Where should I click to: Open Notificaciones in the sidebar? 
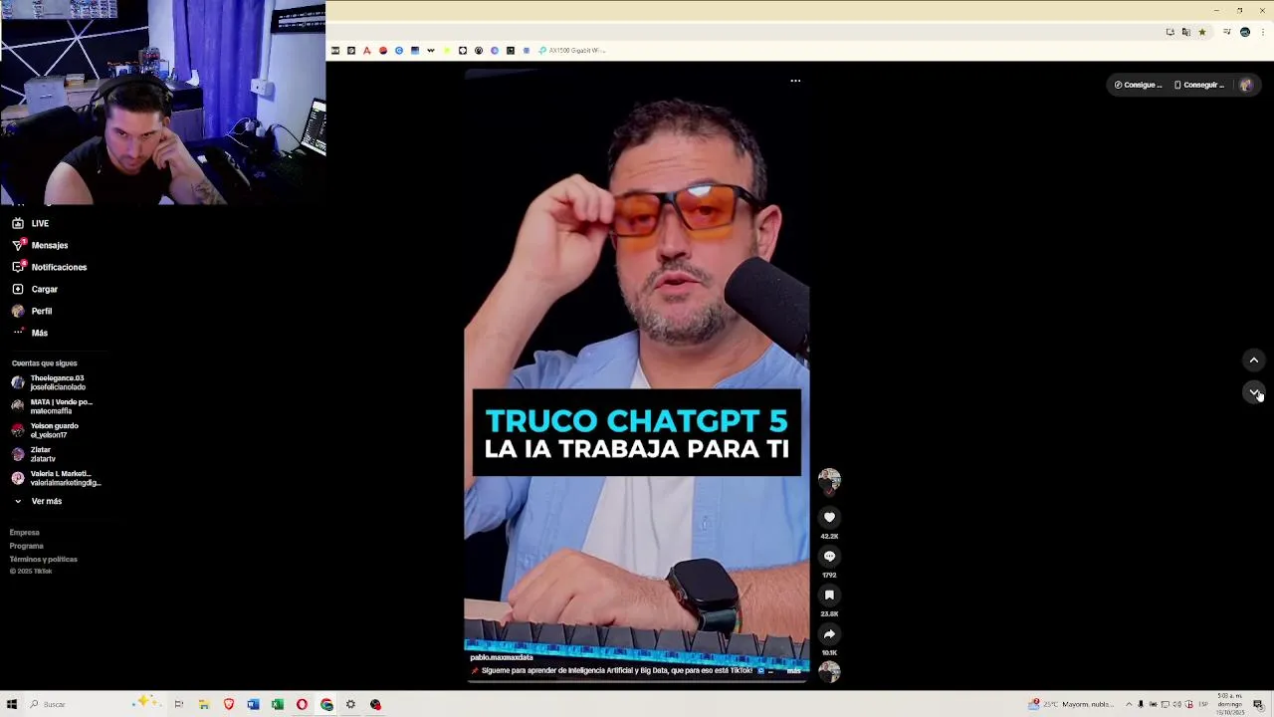(49, 267)
